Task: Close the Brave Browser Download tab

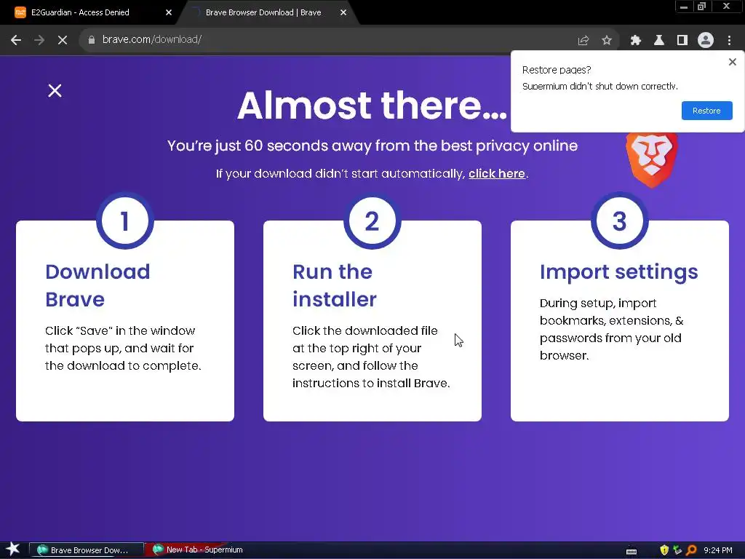Action: point(343,12)
